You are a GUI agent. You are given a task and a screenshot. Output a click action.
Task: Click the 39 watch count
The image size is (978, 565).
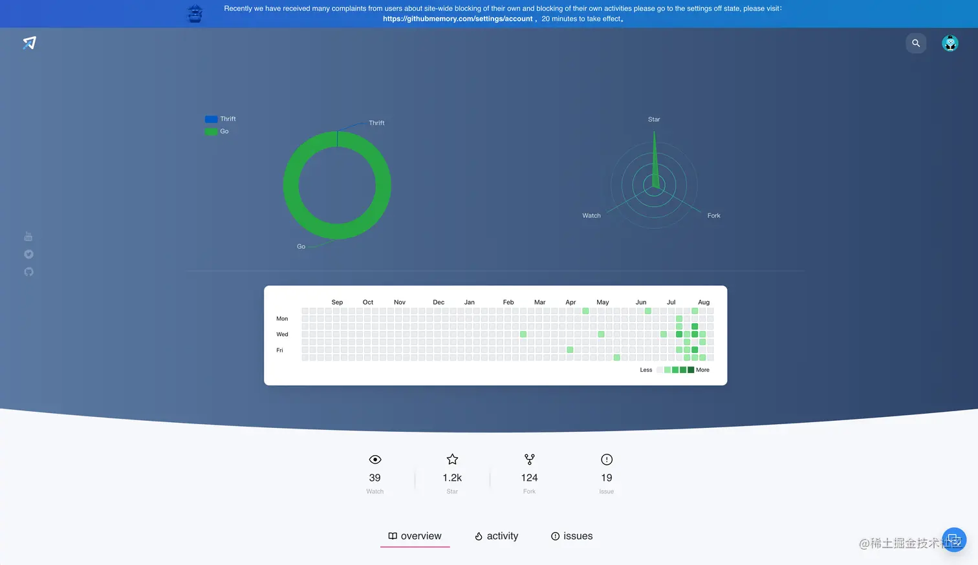(x=375, y=478)
